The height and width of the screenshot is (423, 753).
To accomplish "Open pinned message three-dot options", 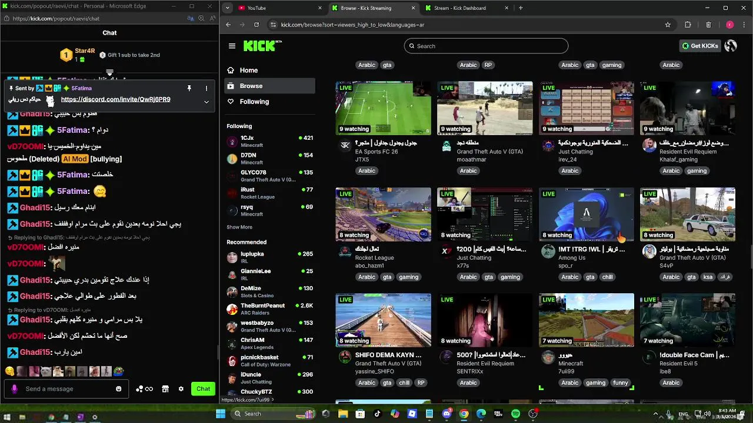I will (206, 88).
